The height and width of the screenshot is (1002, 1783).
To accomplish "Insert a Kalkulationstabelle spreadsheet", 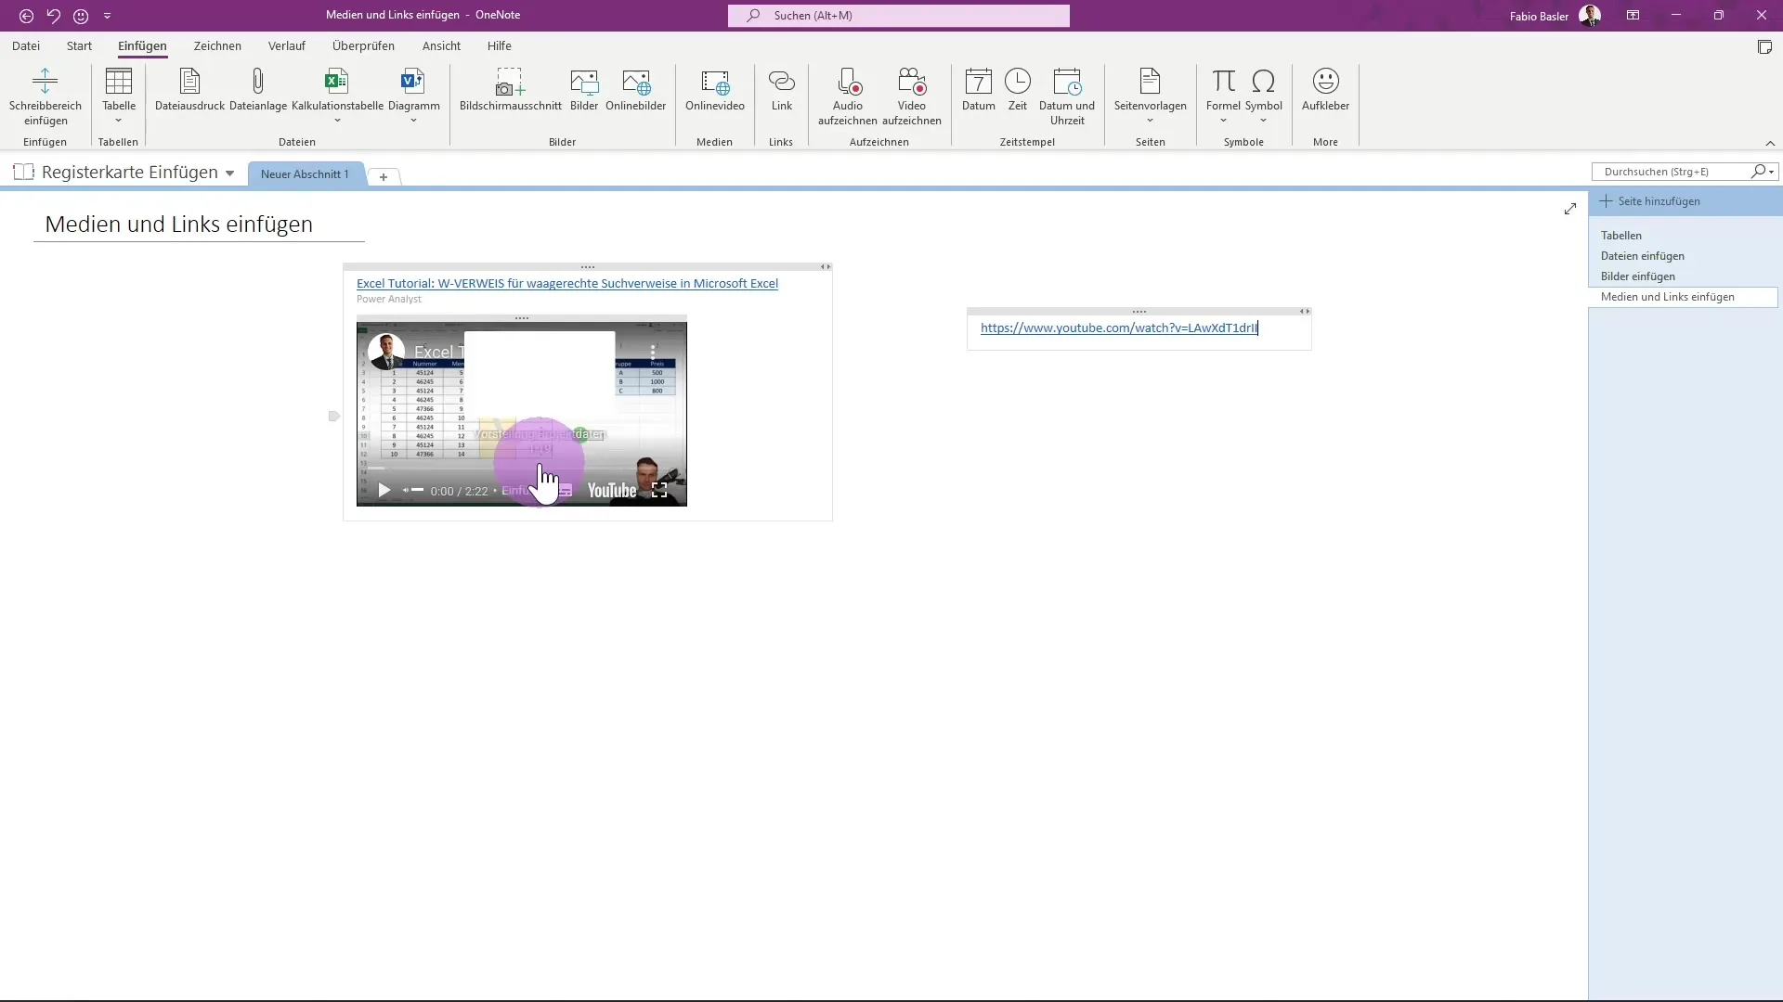I will (x=337, y=82).
